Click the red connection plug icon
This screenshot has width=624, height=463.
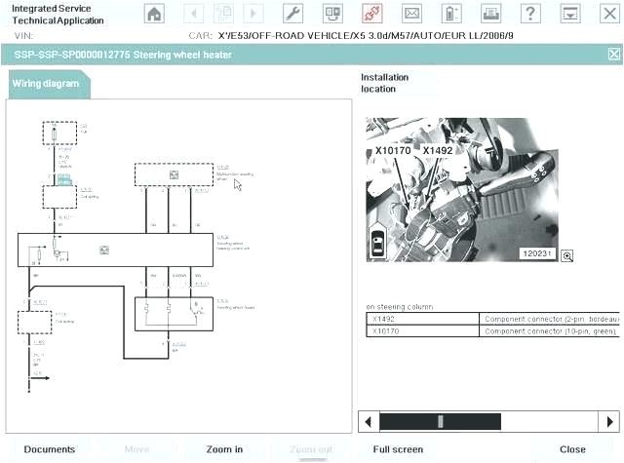click(370, 14)
